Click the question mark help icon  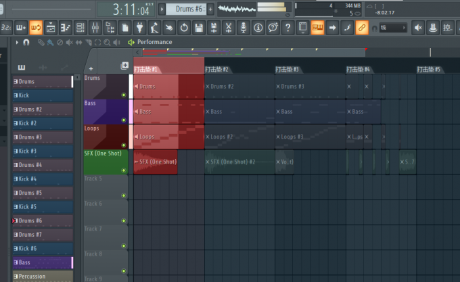coord(287,28)
